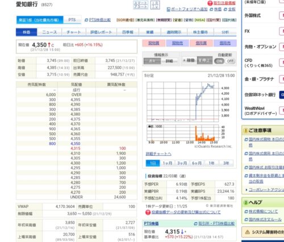This screenshot has width=284, height=242.
Task: Click CFD (くりっく株365) in sidebar
Action: [258, 63]
